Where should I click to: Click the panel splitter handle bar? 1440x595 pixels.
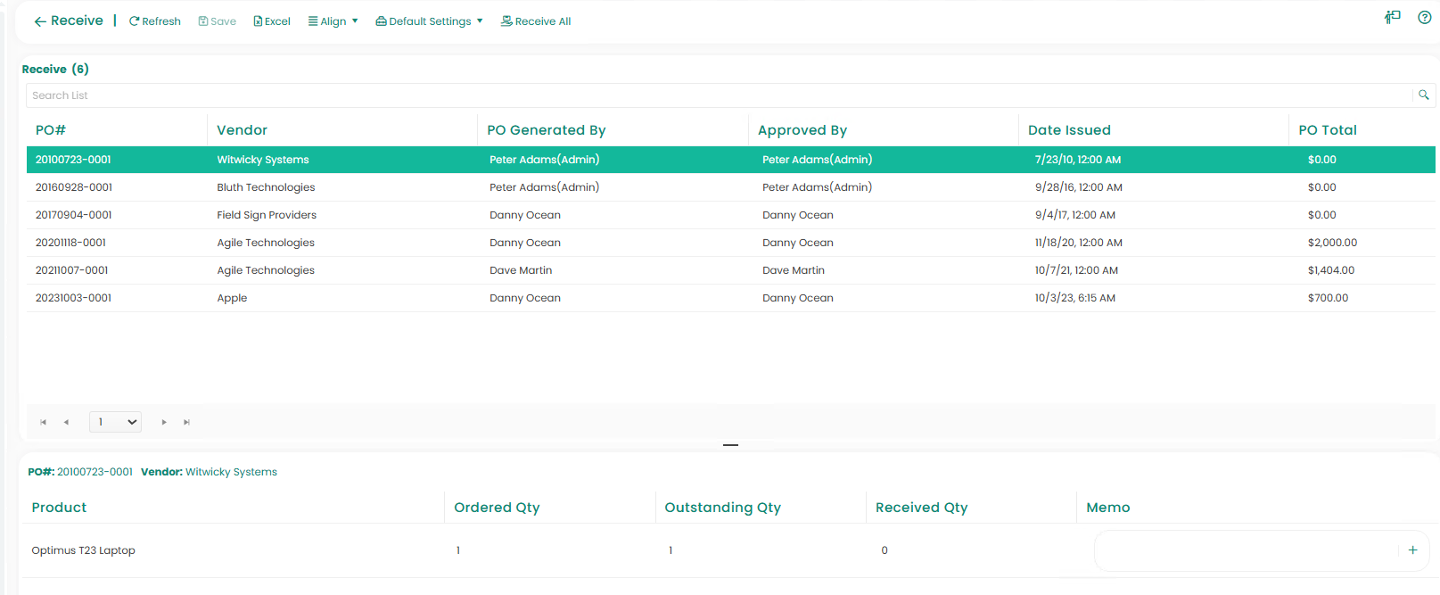point(730,444)
